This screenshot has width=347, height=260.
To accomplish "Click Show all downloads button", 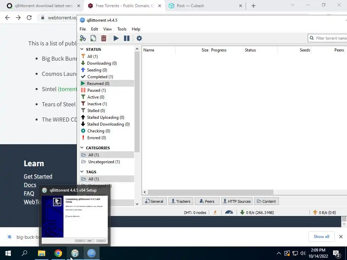I will tap(321, 237).
